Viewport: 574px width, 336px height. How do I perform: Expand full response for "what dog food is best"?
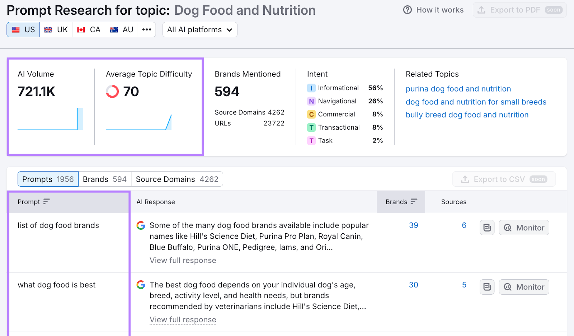point(183,319)
